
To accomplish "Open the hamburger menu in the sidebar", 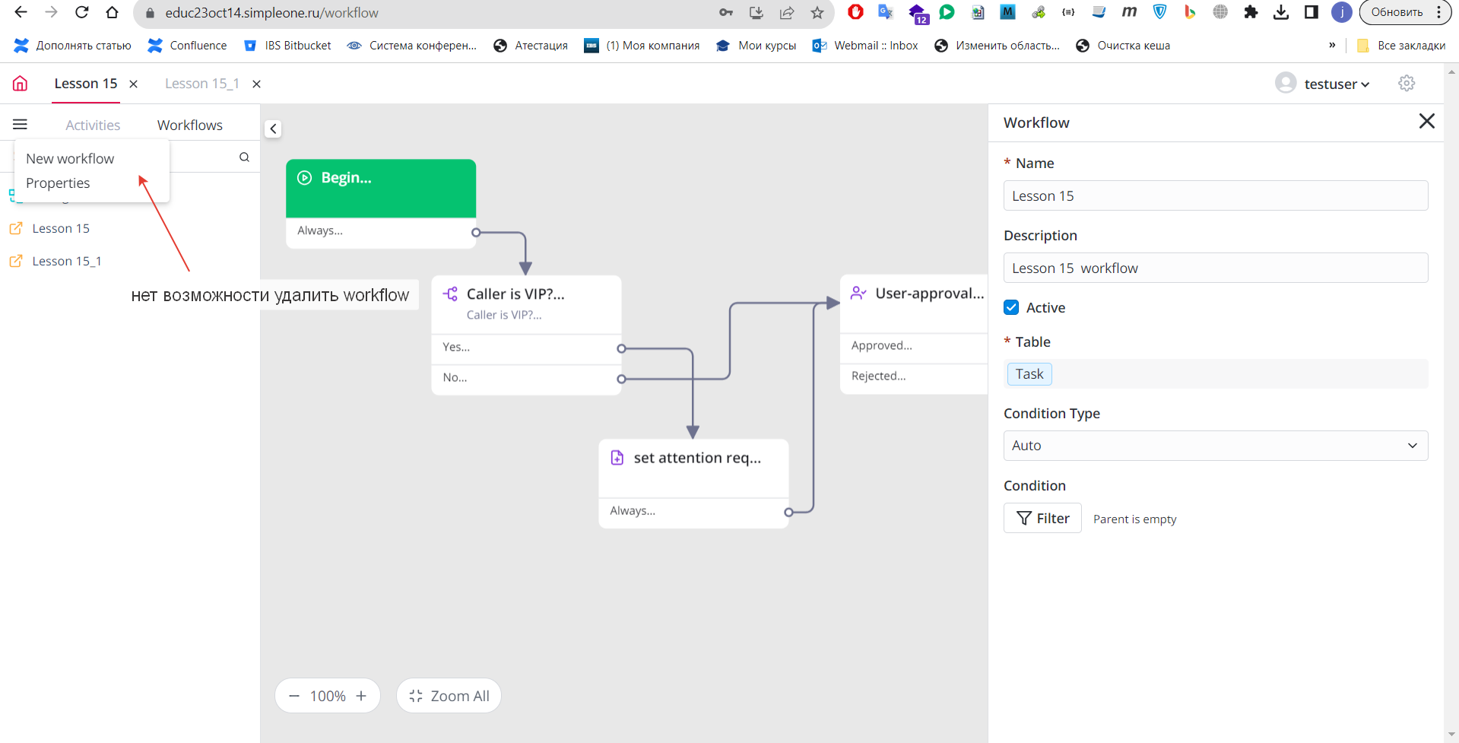I will point(21,124).
